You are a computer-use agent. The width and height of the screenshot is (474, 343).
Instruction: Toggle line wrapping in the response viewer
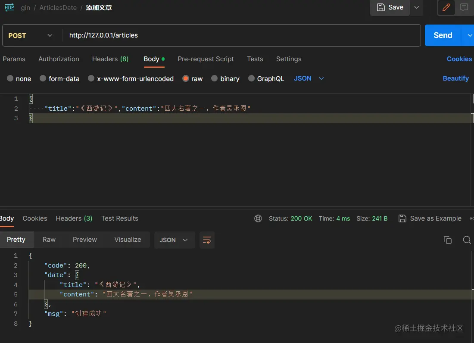click(x=207, y=240)
